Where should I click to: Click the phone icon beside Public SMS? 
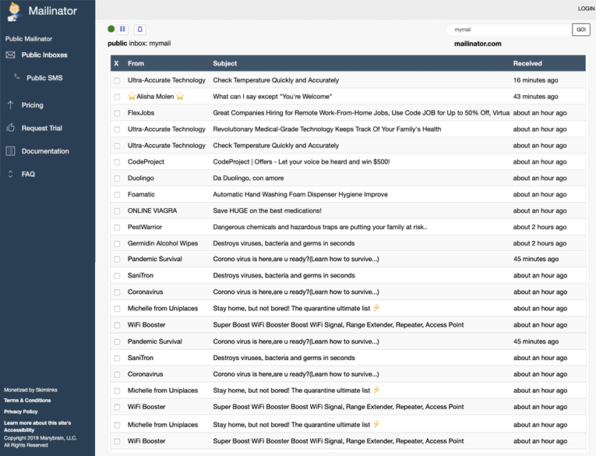coord(16,77)
